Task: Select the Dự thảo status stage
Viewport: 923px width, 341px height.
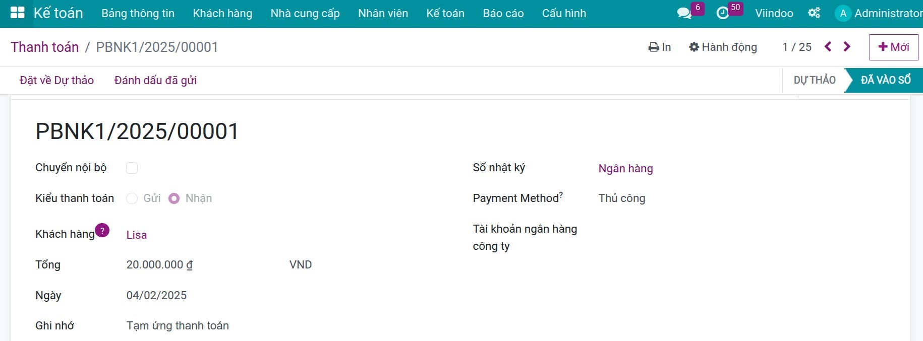Action: pyautogui.click(x=815, y=80)
